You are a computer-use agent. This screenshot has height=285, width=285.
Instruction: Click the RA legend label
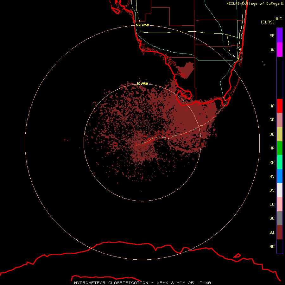click(272, 162)
